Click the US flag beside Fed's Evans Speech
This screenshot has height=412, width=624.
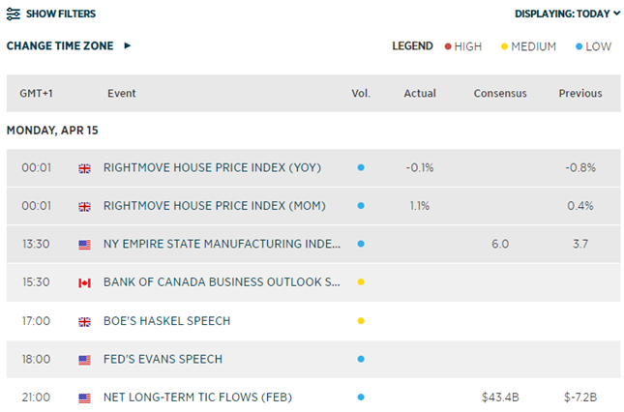tap(84, 360)
